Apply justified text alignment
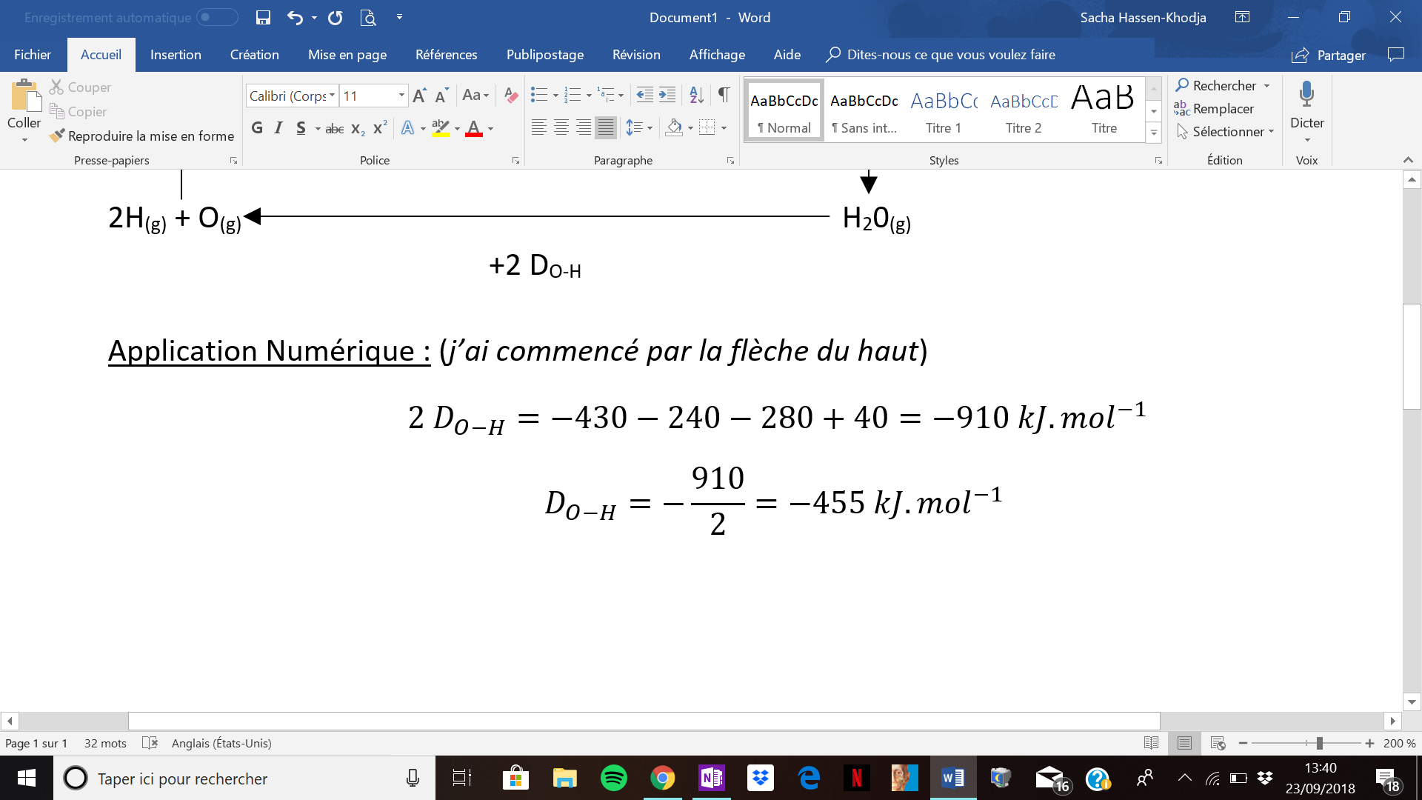The height and width of the screenshot is (800, 1422). point(606,128)
